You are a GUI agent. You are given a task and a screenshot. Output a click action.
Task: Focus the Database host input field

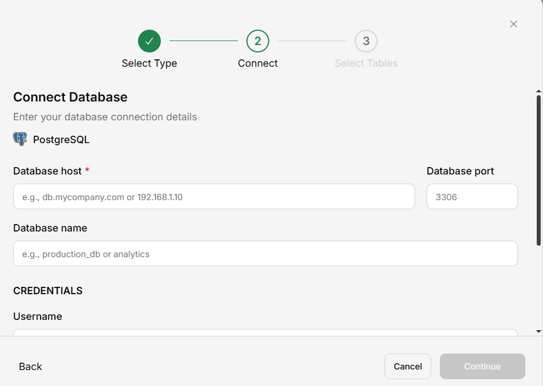(214, 197)
